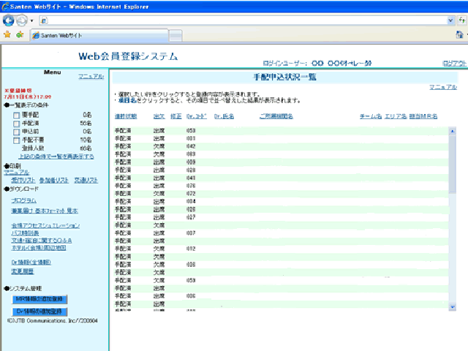Image resolution: width=468 pixels, height=351 pixels.
Task: Select the row with Dr code 001
Action: pyautogui.click(x=281, y=138)
